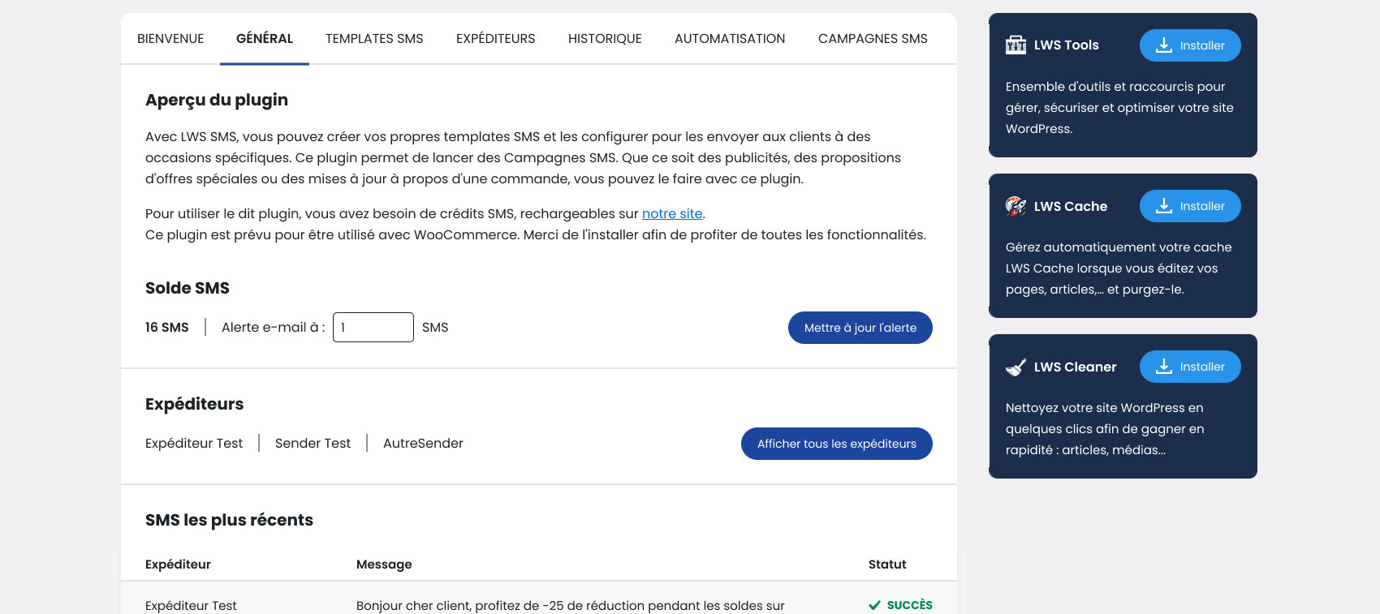
Task: Open the Automatisation tab
Action: coord(730,39)
